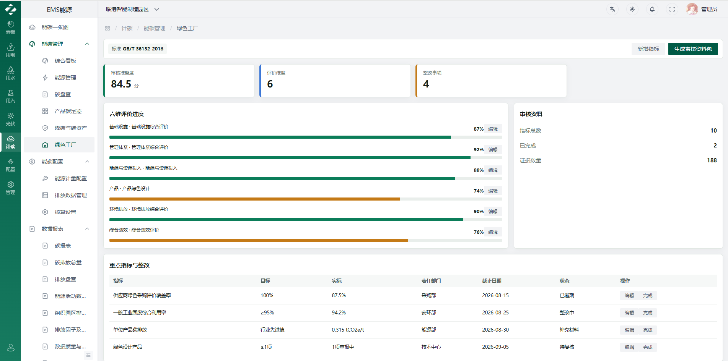Collapse the 能碳配置 menu group
728x361 pixels.
[59, 162]
